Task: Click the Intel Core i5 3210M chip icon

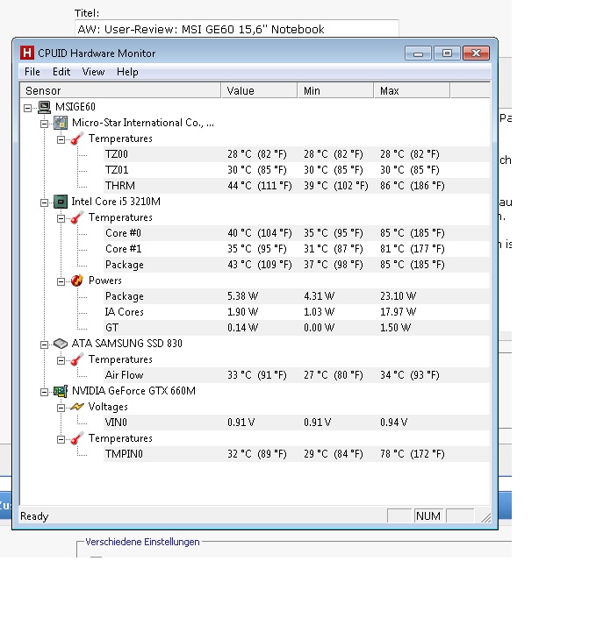Action: 61,202
